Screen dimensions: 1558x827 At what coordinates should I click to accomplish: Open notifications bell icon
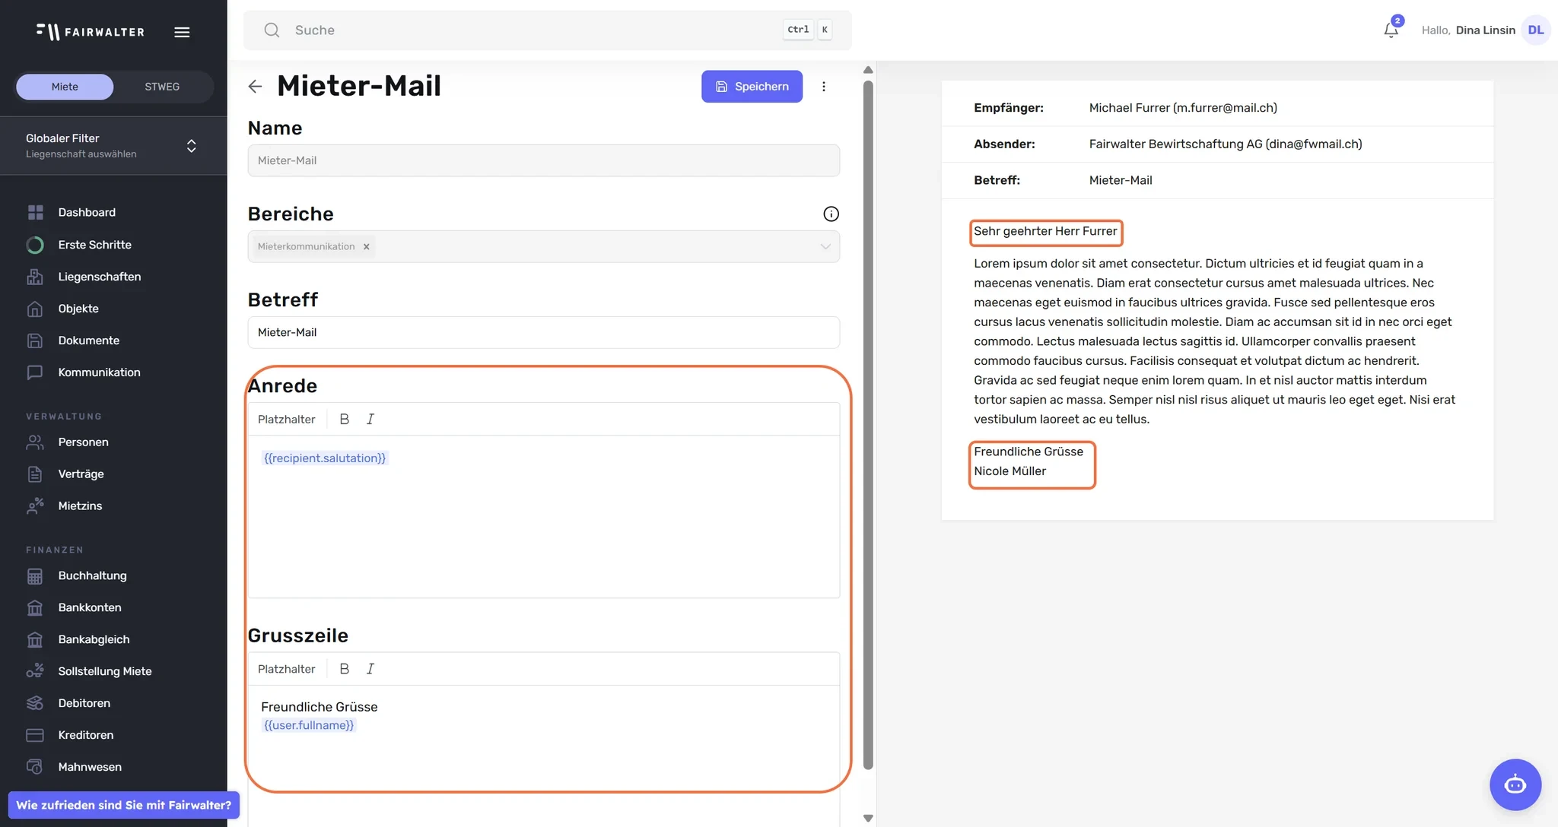[x=1391, y=30]
